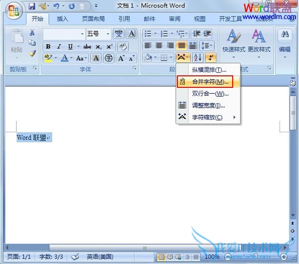Shrink font size button

tap(132, 58)
